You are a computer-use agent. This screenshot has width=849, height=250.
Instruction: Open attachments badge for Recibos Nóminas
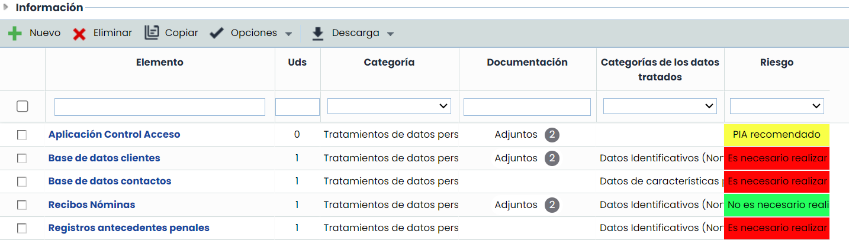(552, 205)
